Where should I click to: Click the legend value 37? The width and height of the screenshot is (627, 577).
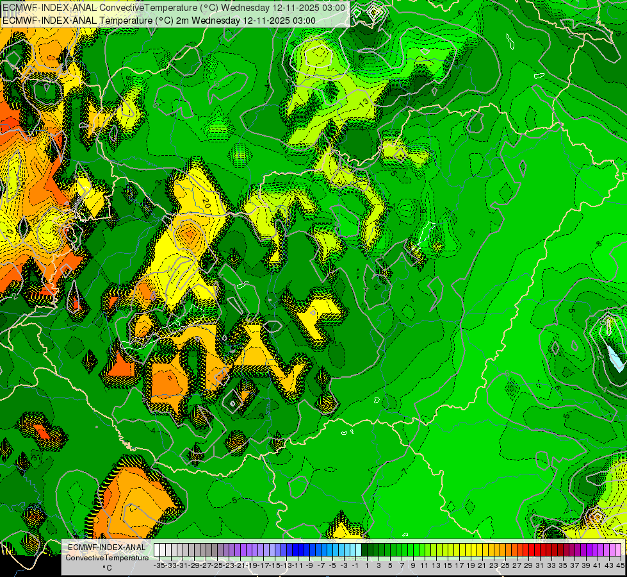pyautogui.click(x=574, y=565)
